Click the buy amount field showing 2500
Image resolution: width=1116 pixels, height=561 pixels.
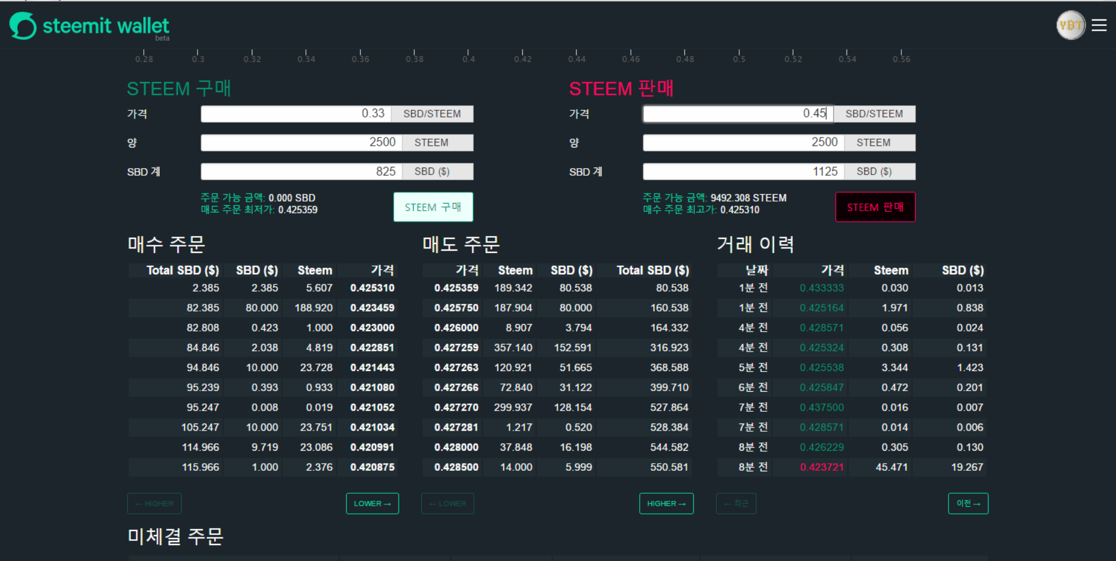click(302, 143)
